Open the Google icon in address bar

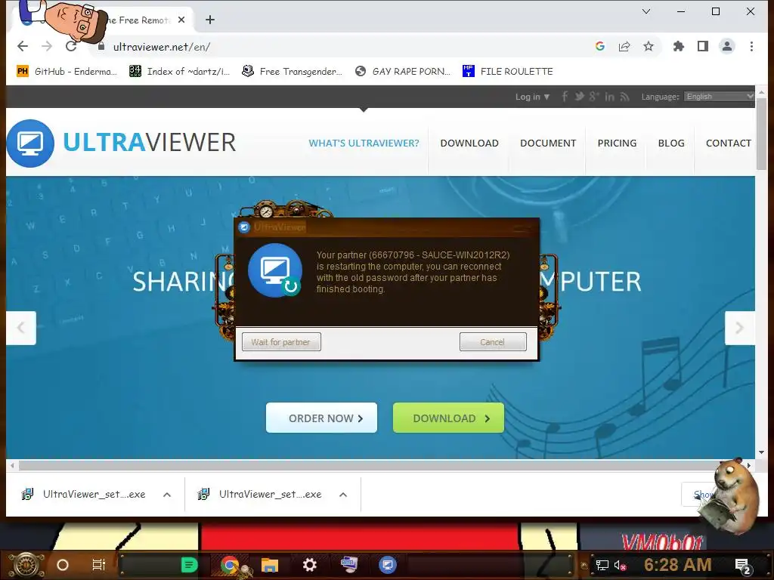[599, 46]
